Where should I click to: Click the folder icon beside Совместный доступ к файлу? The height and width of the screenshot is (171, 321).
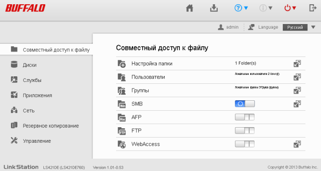point(14,49)
